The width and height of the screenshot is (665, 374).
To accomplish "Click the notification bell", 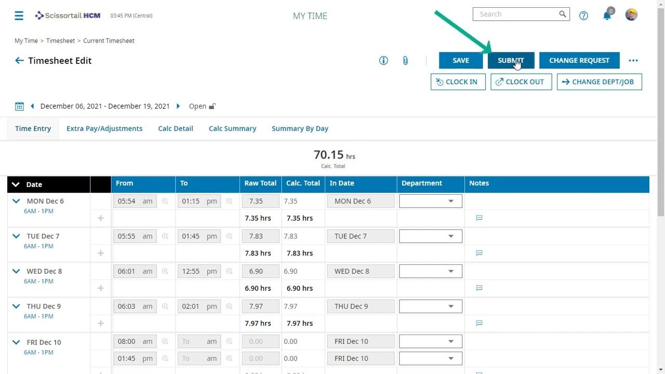I will point(607,16).
